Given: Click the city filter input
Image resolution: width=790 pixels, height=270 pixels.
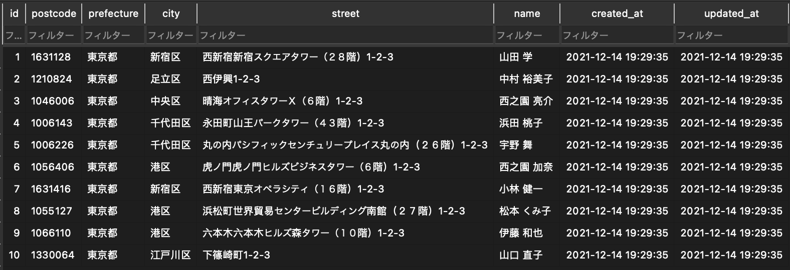Looking at the screenshot, I should [171, 35].
